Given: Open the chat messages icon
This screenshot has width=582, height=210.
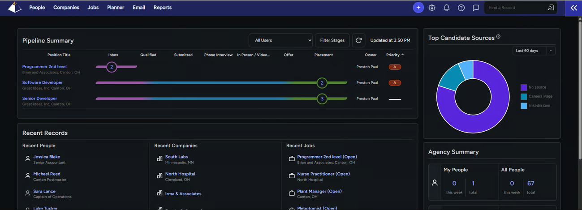Looking at the screenshot, I should tap(476, 8).
